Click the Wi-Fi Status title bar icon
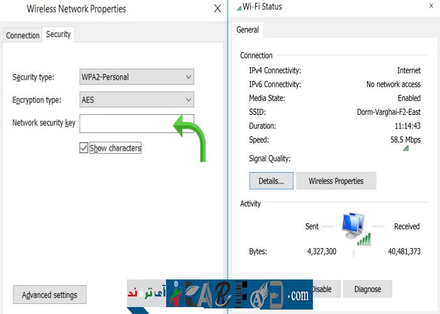Viewport: 440px width, 314px height. coord(239,7)
